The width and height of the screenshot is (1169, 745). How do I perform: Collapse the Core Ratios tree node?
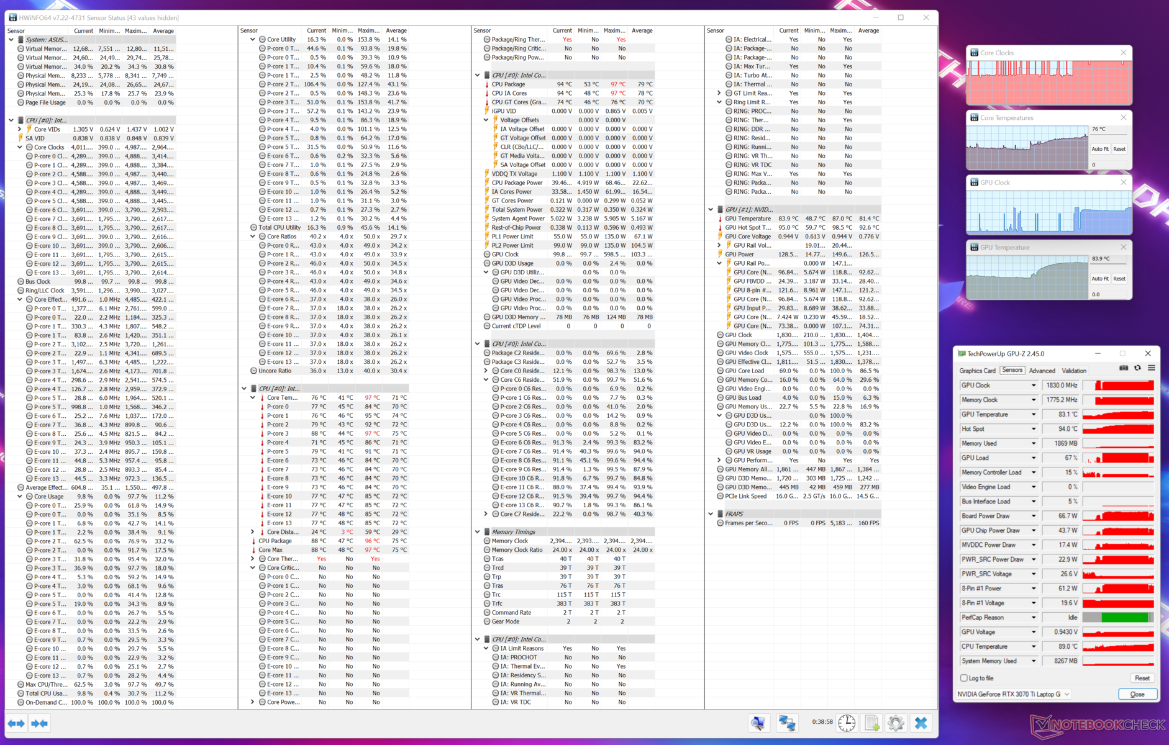[253, 237]
